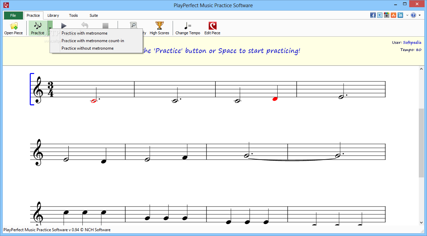Share on Twitter icon
The width and height of the screenshot is (427, 236).
point(380,15)
